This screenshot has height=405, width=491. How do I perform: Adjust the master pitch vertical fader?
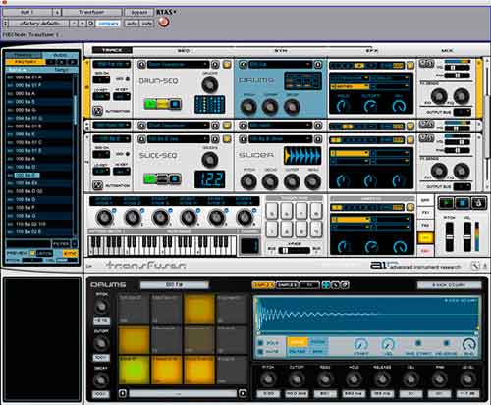click(x=450, y=236)
